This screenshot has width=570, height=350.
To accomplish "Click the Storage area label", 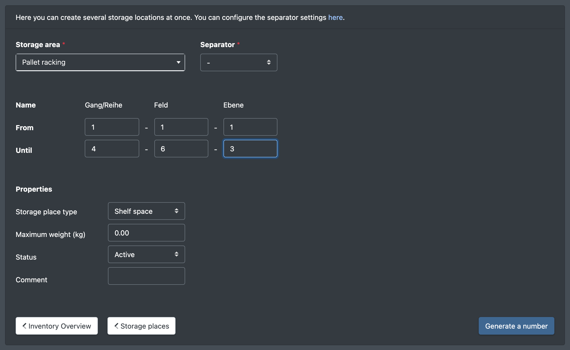I will point(38,45).
